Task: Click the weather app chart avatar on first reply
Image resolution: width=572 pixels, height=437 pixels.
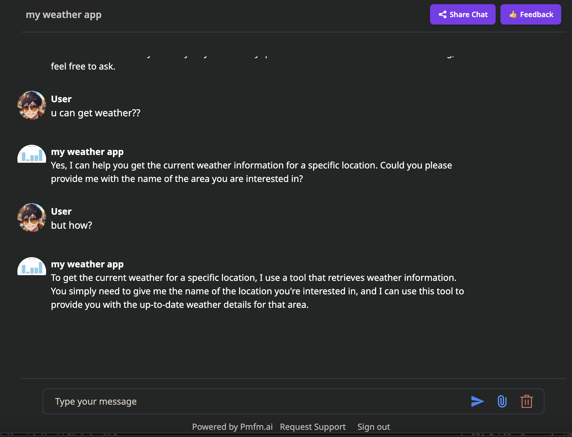Action: click(31, 154)
